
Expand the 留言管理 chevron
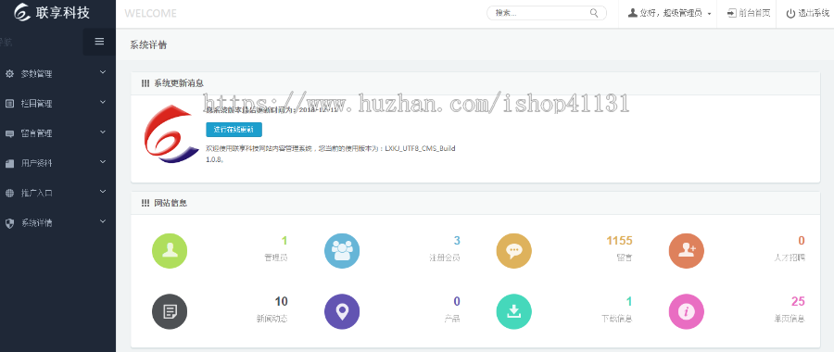coord(103,132)
